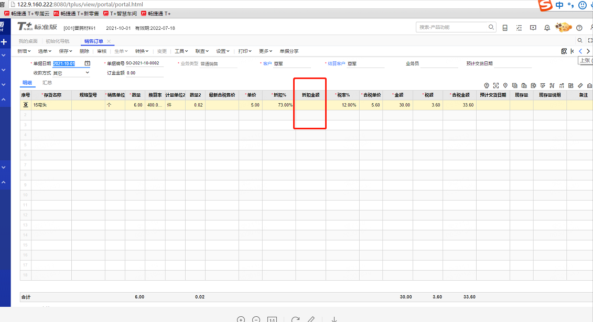This screenshot has width=593, height=322.
Task: Go to the previous document
Action: click(580, 51)
